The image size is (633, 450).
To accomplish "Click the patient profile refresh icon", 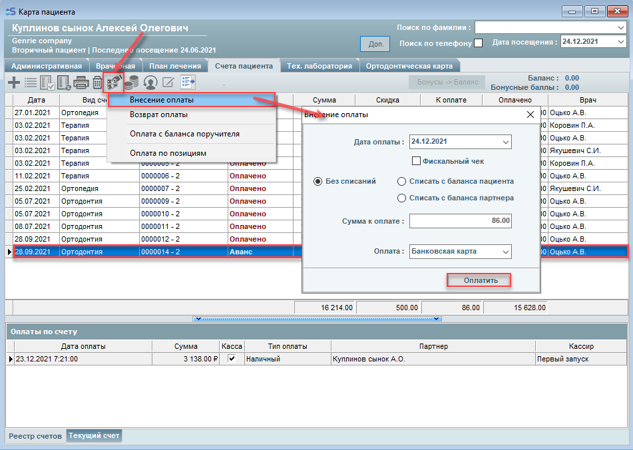I will 150,83.
